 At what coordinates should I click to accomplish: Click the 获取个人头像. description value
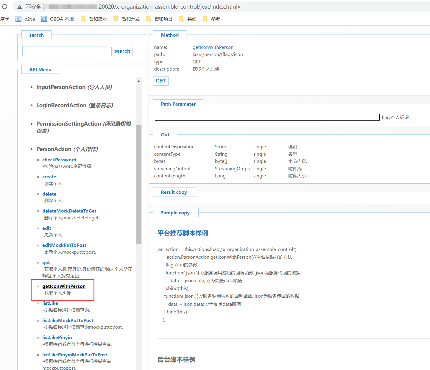click(x=207, y=69)
